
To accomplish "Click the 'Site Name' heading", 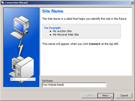I will click(x=53, y=11).
